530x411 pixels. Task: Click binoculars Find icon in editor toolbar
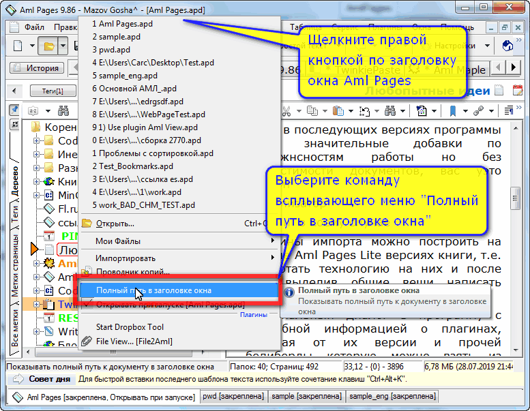tap(390, 111)
